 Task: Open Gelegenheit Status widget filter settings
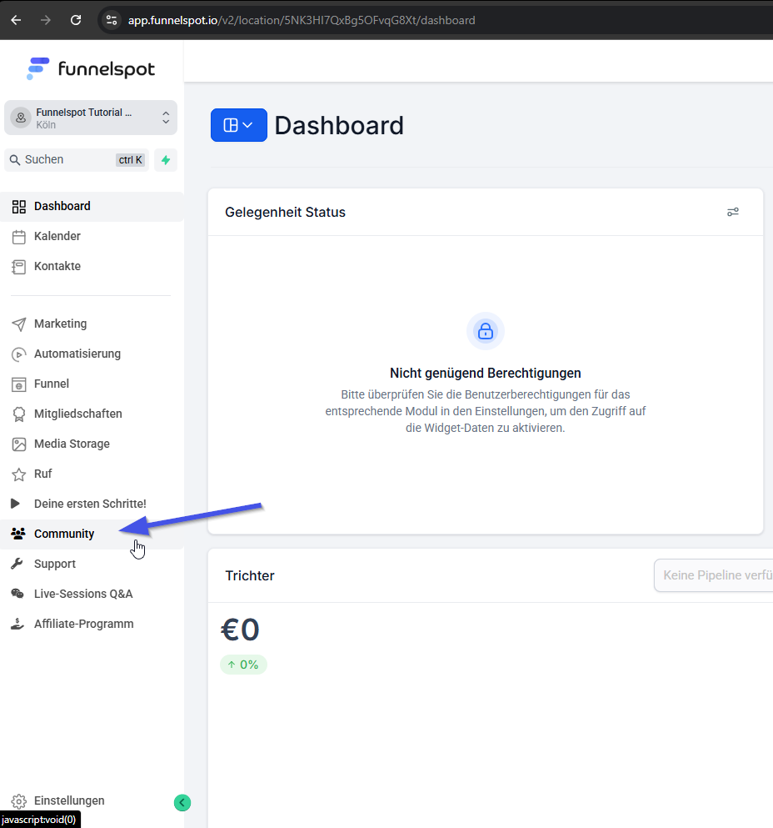733,212
